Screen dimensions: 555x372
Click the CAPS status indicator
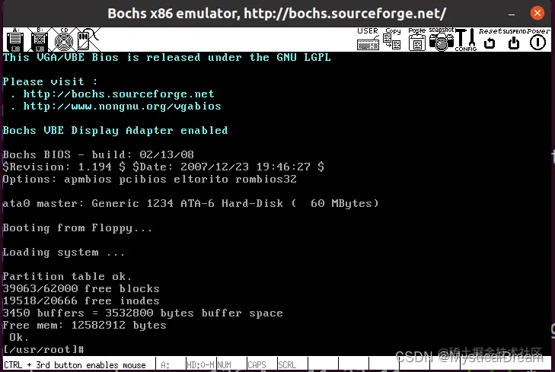click(x=262, y=364)
